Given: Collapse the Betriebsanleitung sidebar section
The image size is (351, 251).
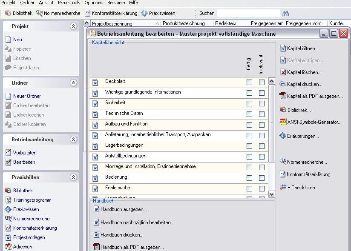Looking at the screenshot, I should pos(73,140).
